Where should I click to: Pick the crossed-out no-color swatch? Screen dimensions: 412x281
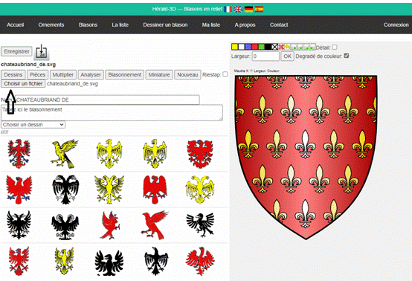274,47
